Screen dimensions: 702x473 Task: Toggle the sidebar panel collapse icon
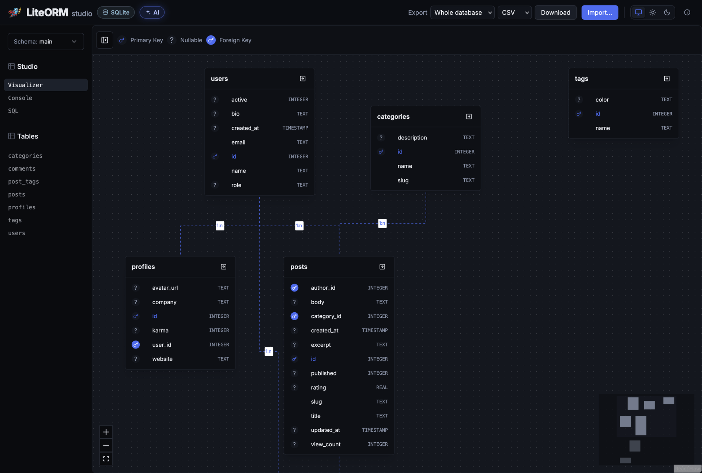pyautogui.click(x=105, y=40)
